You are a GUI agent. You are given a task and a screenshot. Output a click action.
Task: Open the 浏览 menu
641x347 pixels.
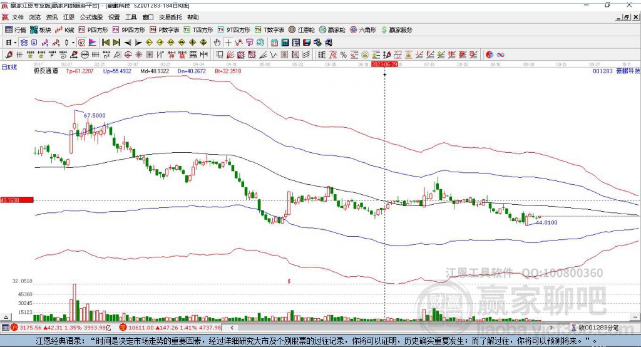35,17
